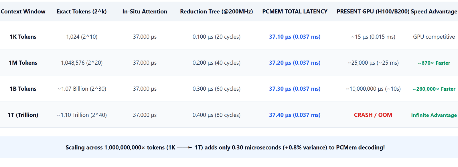Click the 1K Tokens row label

coord(23,37)
